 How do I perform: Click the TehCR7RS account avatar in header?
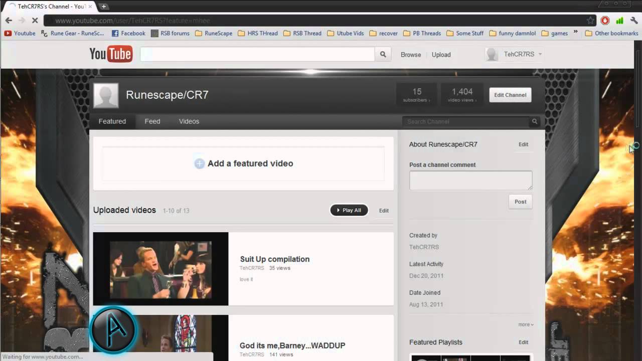(492, 54)
